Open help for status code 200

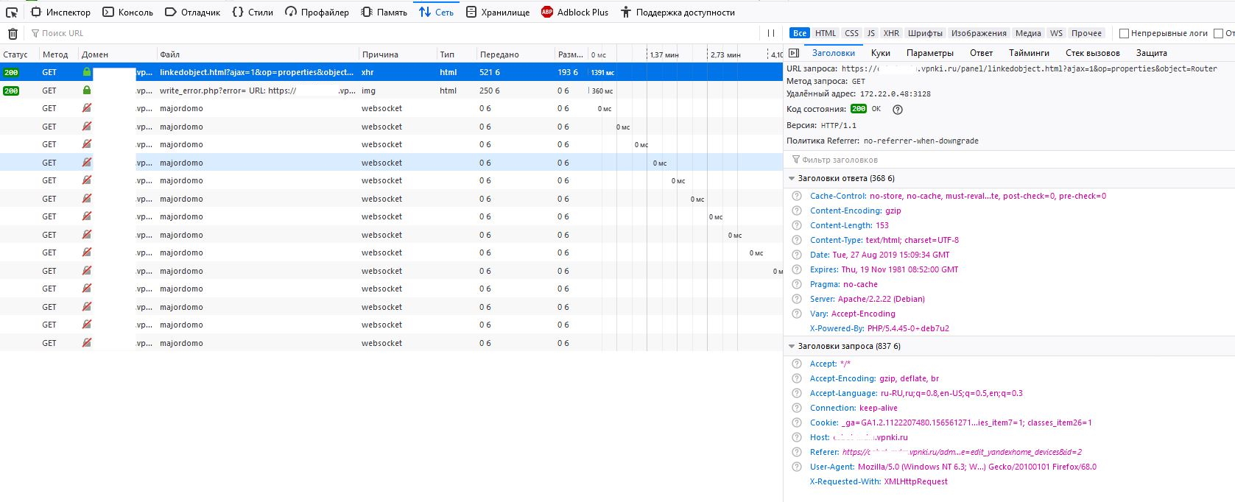tap(897, 109)
